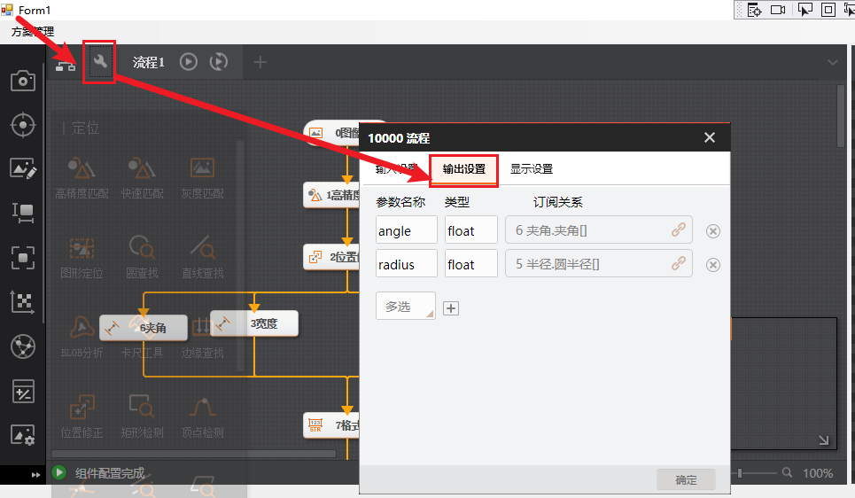Viewport: 855px width, 498px height.
Task: Delete the angle output parameter row
Action: [713, 231]
